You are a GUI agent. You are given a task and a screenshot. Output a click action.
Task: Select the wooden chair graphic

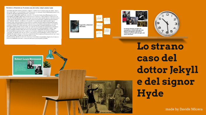[x=64, y=92]
